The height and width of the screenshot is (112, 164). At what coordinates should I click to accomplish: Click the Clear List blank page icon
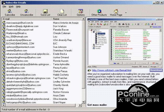tap(62, 11)
